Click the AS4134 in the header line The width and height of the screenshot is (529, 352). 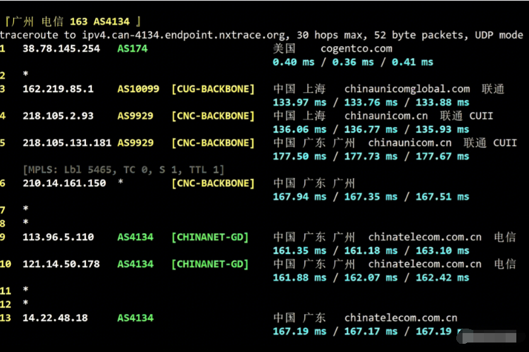click(111, 21)
